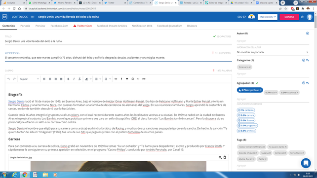The height and width of the screenshot is (178, 317).
Task: Expand the text highlight color dropdown
Action: 90,79
